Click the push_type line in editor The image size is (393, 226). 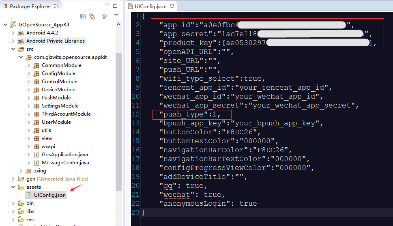[191, 114]
